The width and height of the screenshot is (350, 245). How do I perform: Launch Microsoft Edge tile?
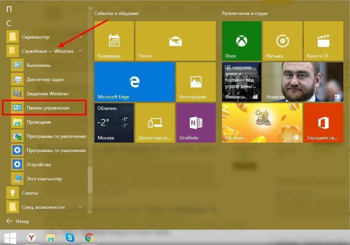pyautogui.click(x=134, y=82)
